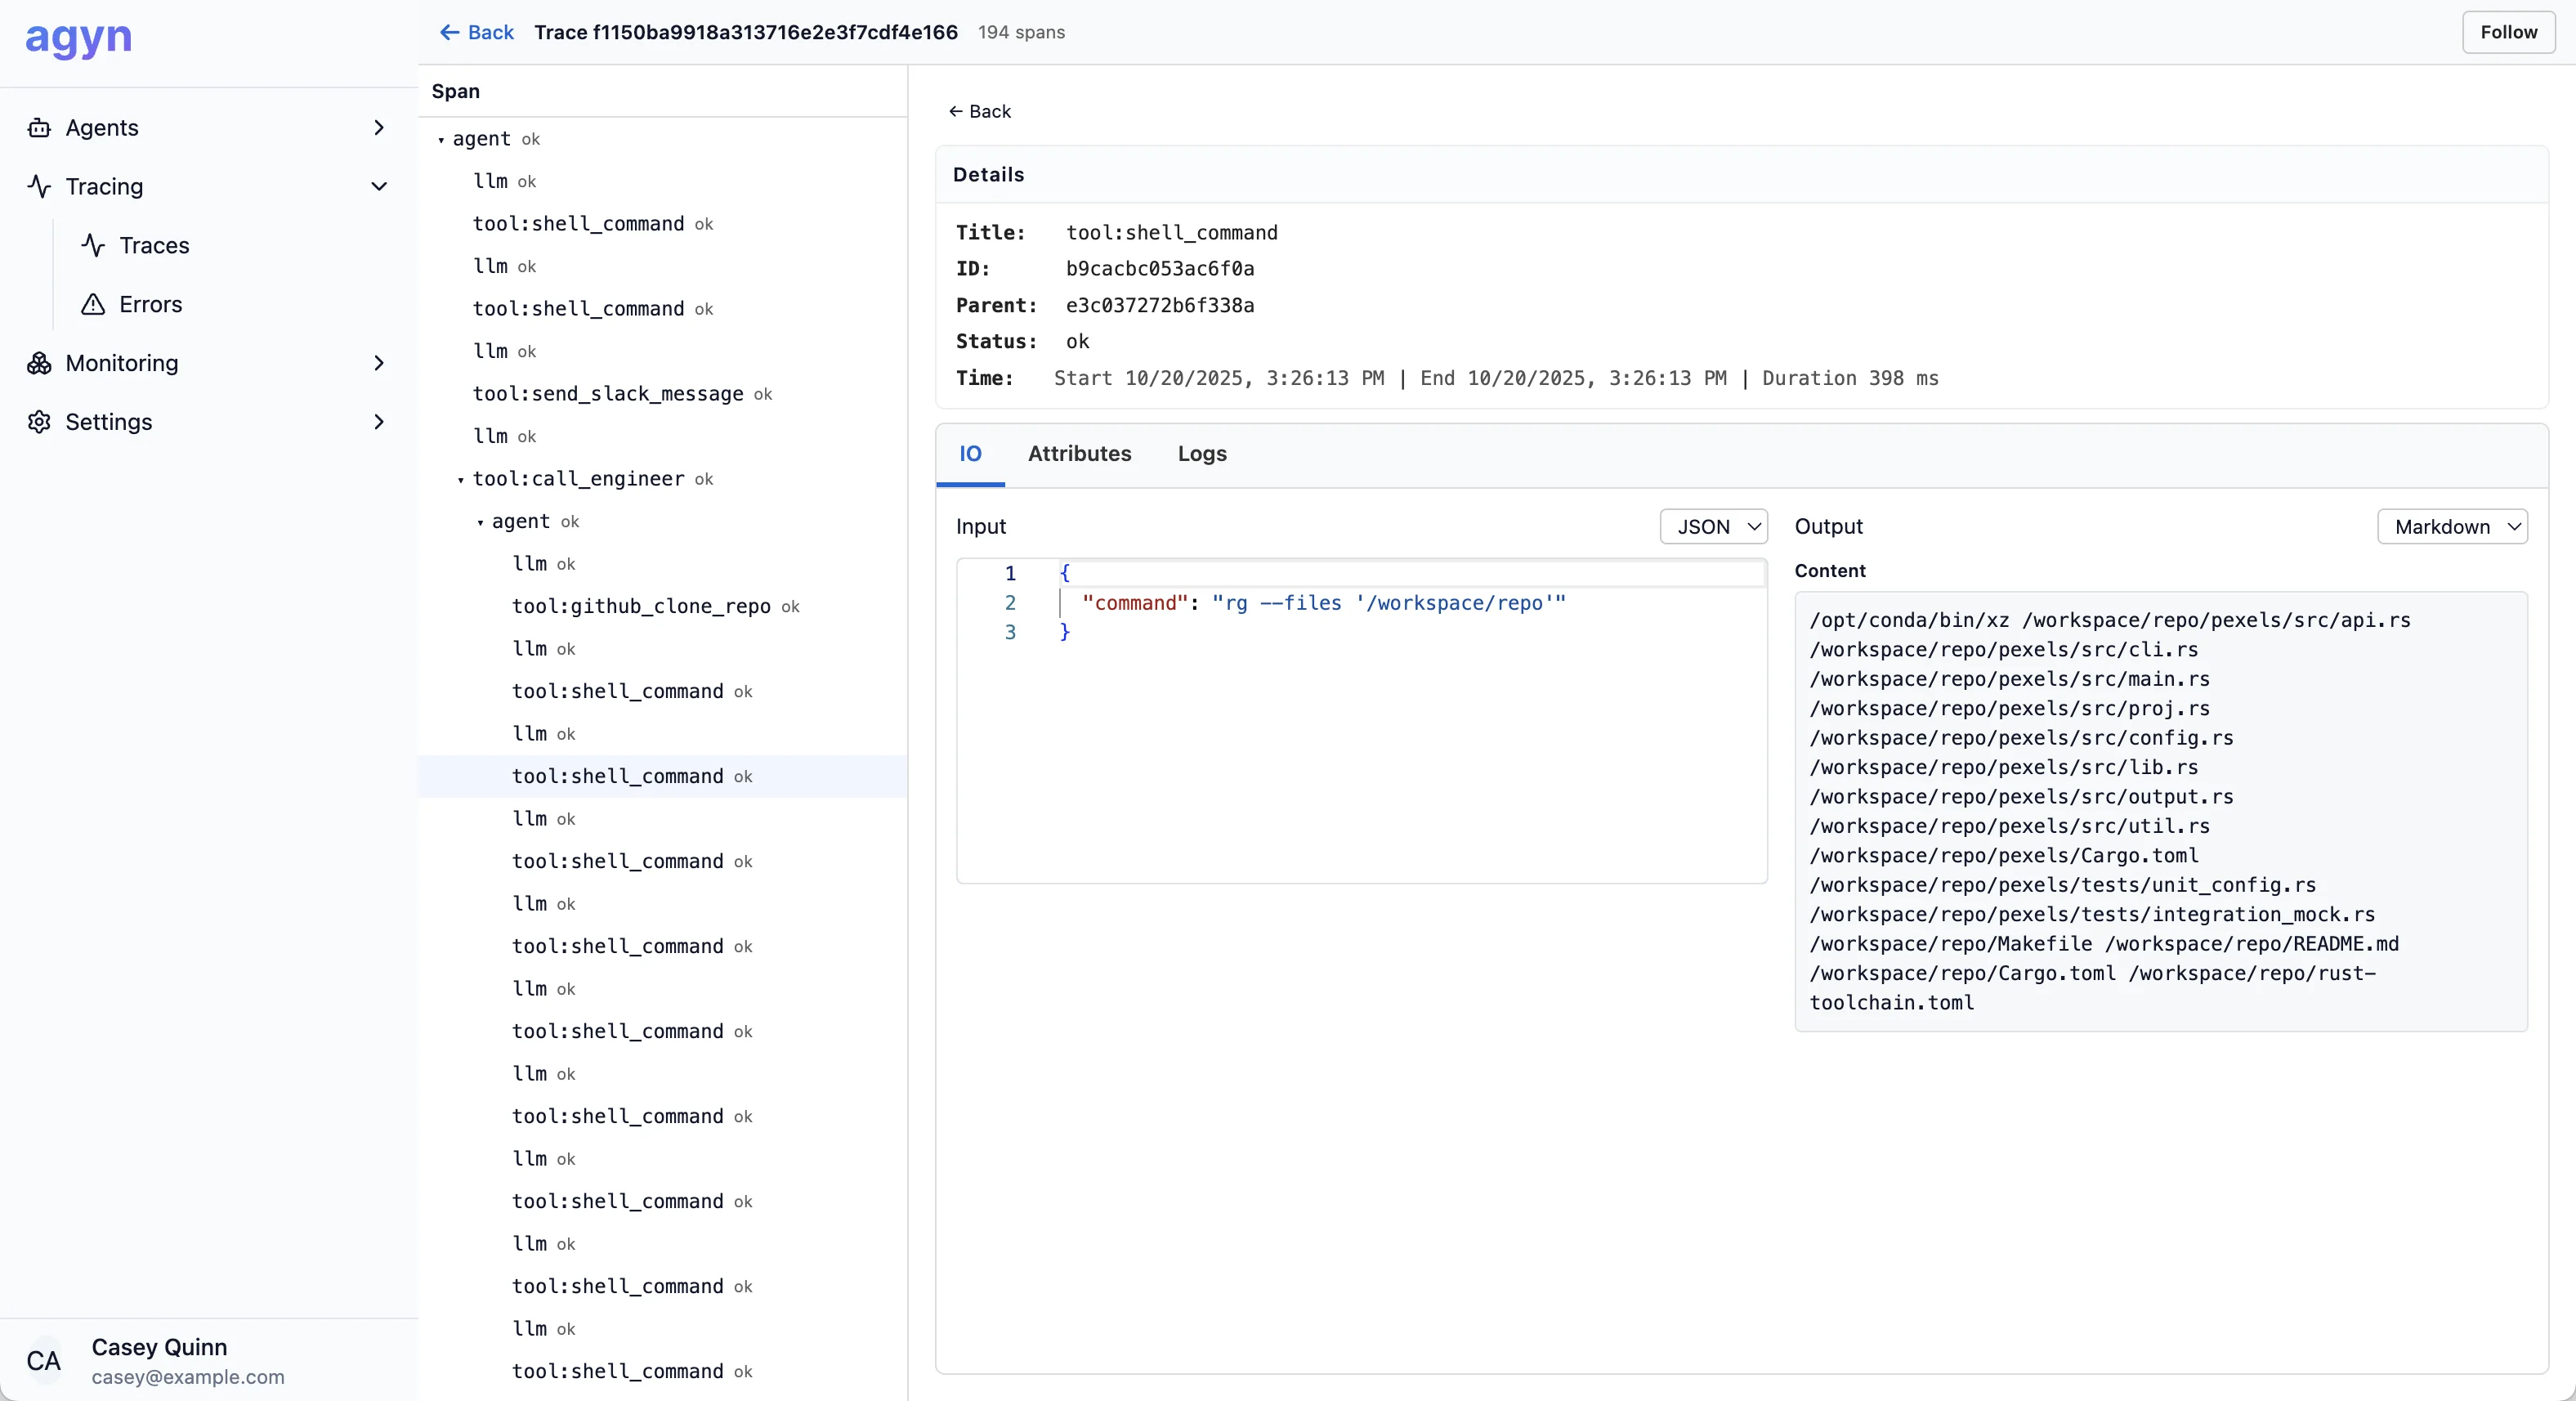Viewport: 2576px width, 1401px height.
Task: Open the Output Markdown format dropdown
Action: coord(2451,527)
